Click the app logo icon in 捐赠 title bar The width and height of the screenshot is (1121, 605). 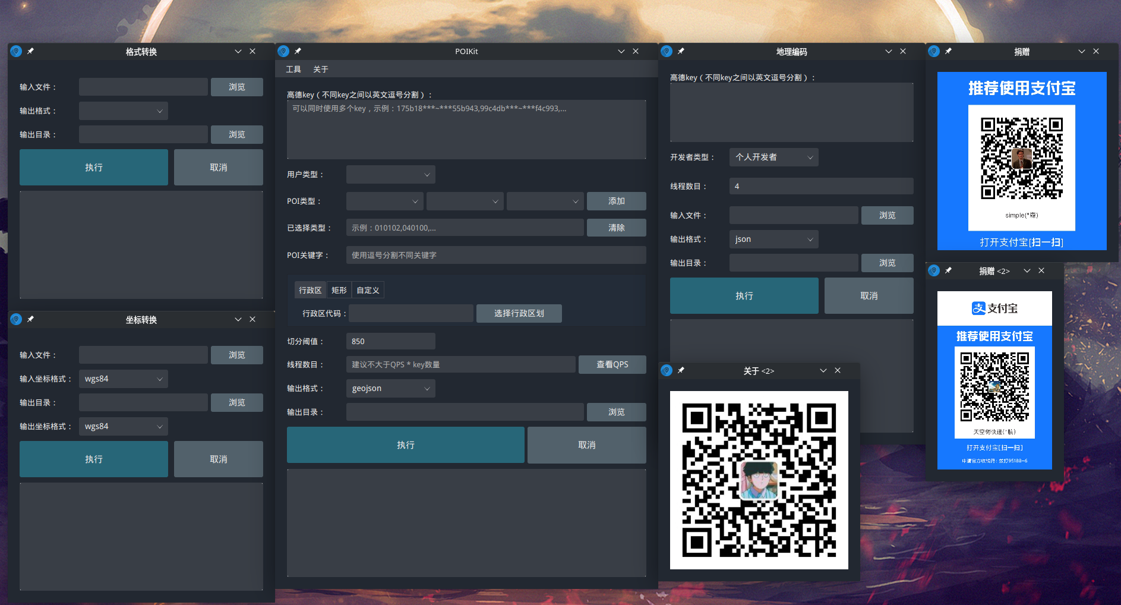(x=934, y=51)
